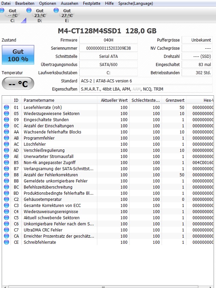Click status orb for Eingeschaltete Stunden
Image resolution: width=216 pixels, height=288 pixels.
point(6,119)
